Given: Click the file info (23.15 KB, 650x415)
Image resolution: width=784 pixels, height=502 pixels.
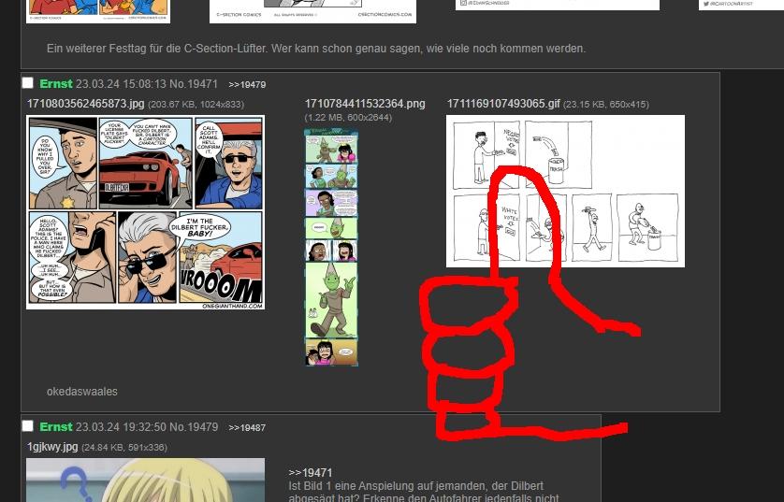Looking at the screenshot, I should pyautogui.click(x=606, y=105).
